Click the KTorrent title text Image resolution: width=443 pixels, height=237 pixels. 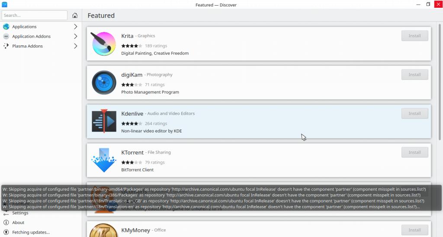(132, 153)
